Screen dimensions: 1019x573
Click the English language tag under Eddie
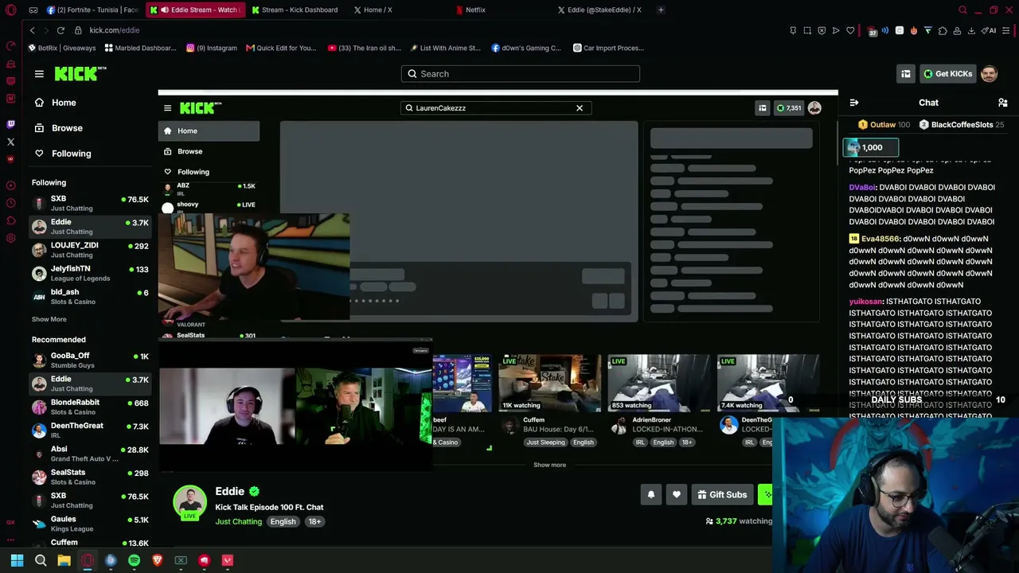coord(283,522)
